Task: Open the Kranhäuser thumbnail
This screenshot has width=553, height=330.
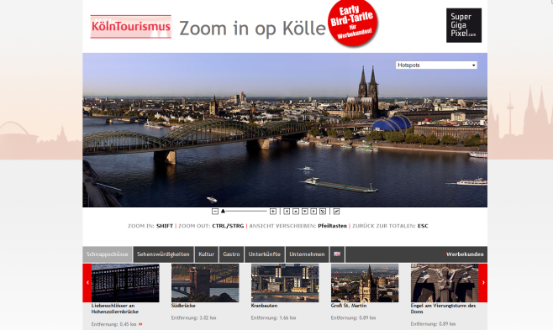Action: [x=285, y=283]
